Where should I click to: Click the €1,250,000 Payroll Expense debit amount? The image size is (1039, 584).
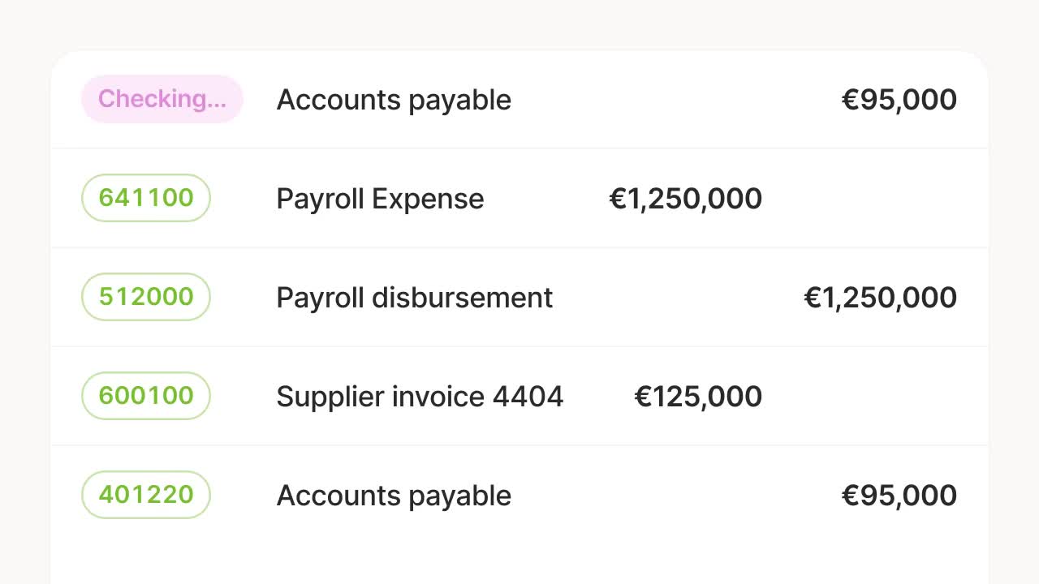pyautogui.click(x=686, y=199)
